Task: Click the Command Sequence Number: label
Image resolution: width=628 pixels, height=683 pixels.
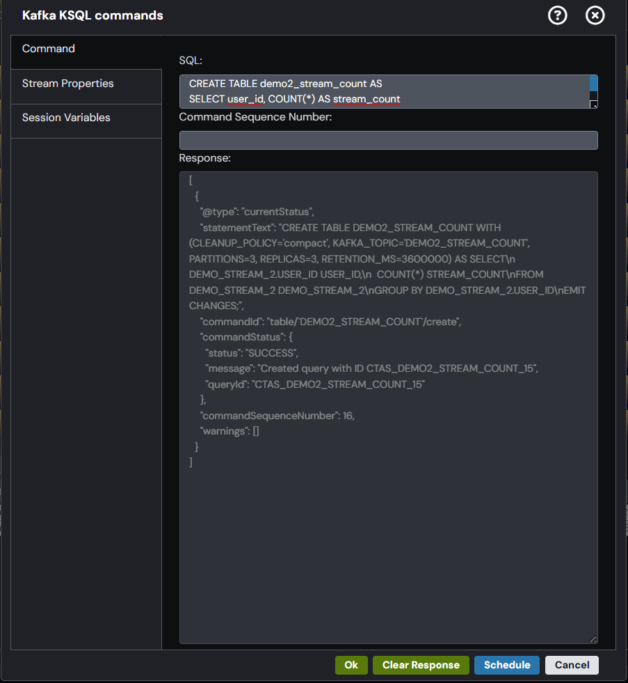Action: tap(255, 117)
